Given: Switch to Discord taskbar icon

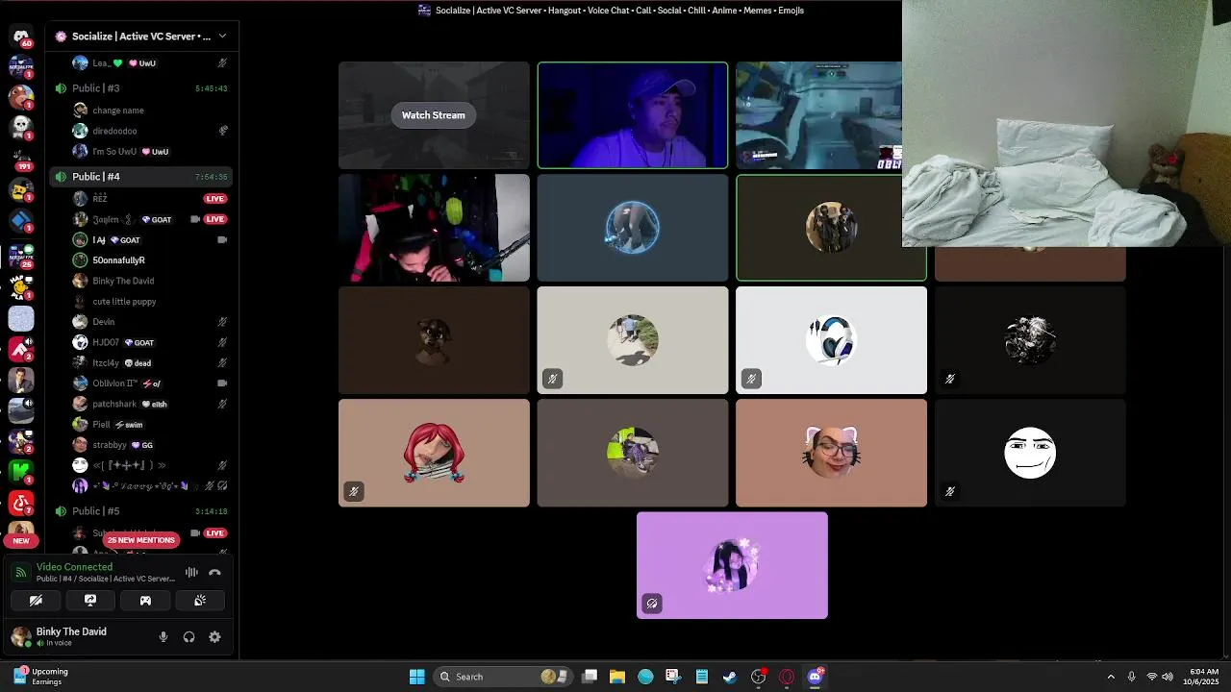Looking at the screenshot, I should pyautogui.click(x=816, y=677).
